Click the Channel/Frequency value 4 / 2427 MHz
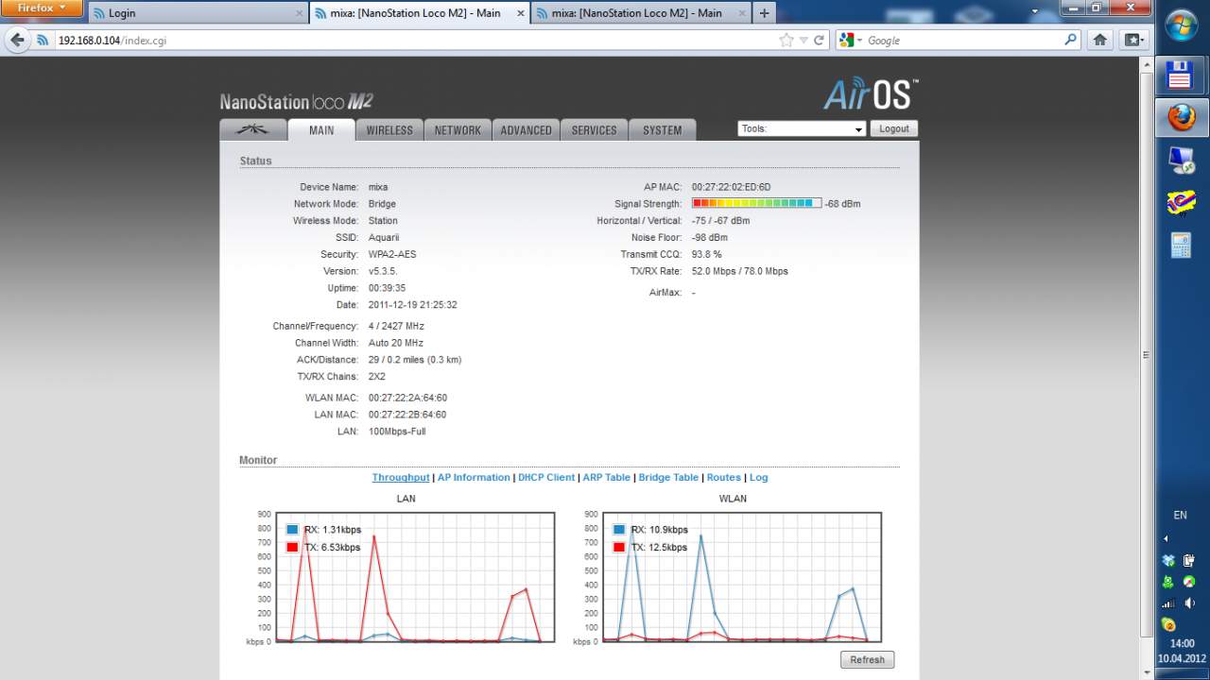This screenshot has width=1210, height=680. click(x=396, y=327)
